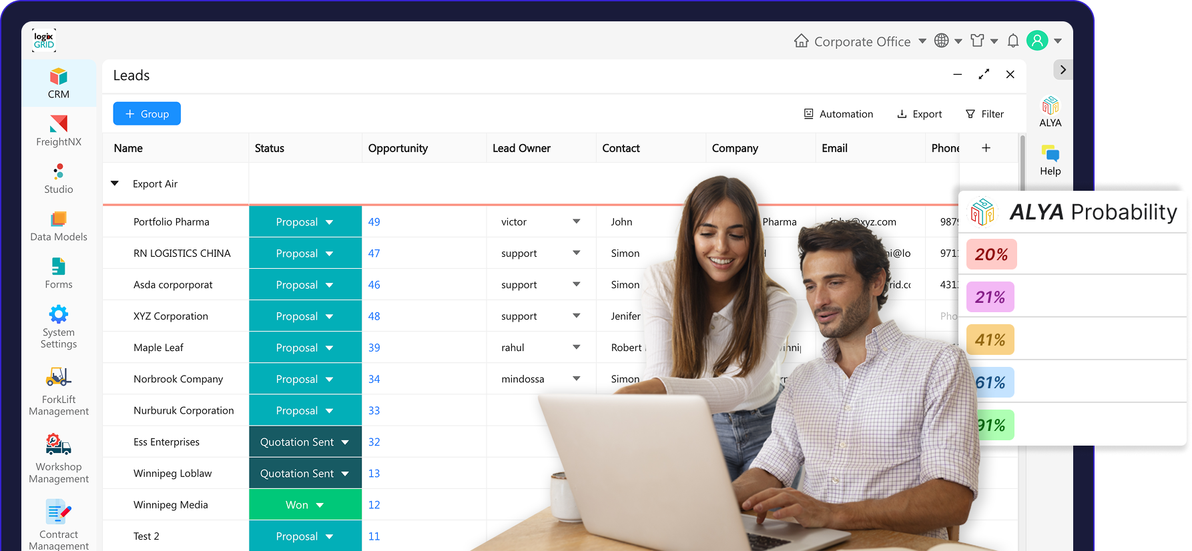The height and width of the screenshot is (551, 1192).
Task: Open the ALYA assistant in right panel
Action: [1050, 111]
